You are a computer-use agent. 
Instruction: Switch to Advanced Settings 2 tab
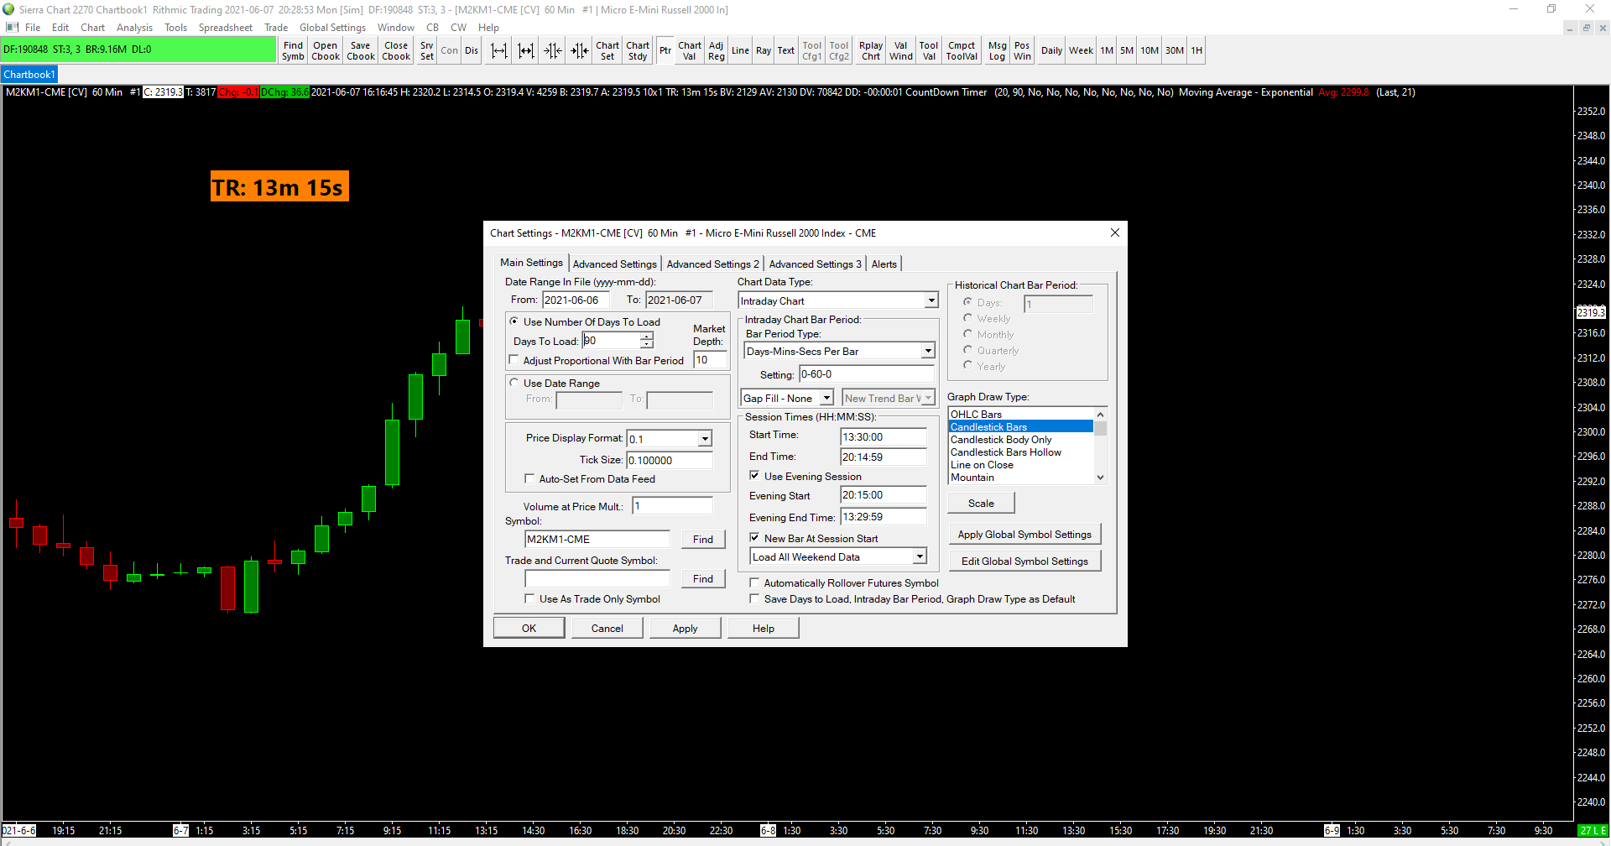[x=712, y=264]
